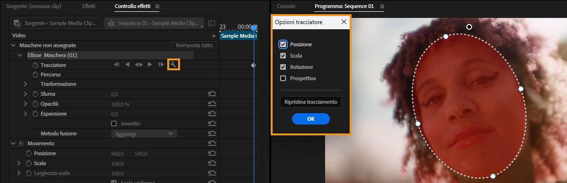This screenshot has height=183, width=567.
Task: Enable Prospettiva checkbox in tracker options
Action: pyautogui.click(x=283, y=78)
